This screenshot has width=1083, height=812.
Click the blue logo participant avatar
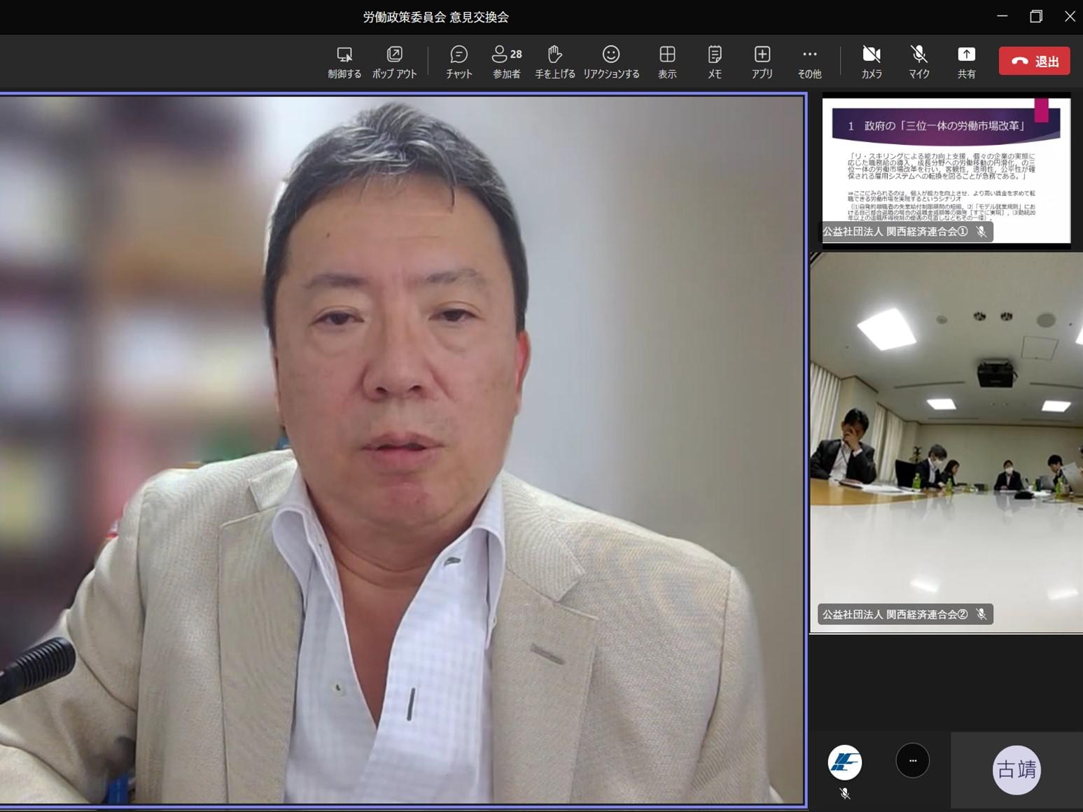845,762
